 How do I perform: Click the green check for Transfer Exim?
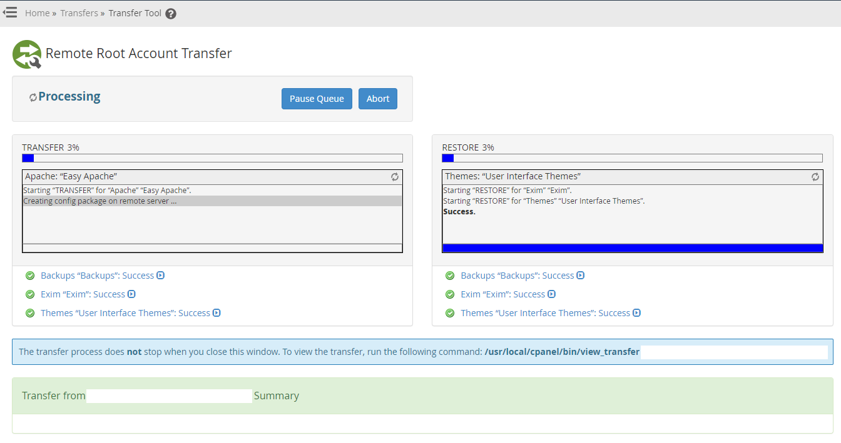[30, 294]
